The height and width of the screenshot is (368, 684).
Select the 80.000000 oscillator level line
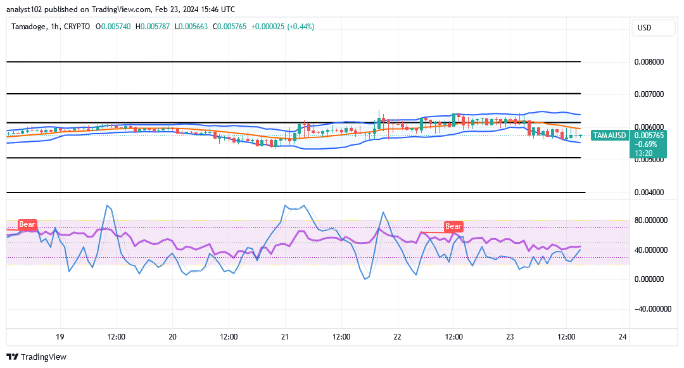point(651,220)
